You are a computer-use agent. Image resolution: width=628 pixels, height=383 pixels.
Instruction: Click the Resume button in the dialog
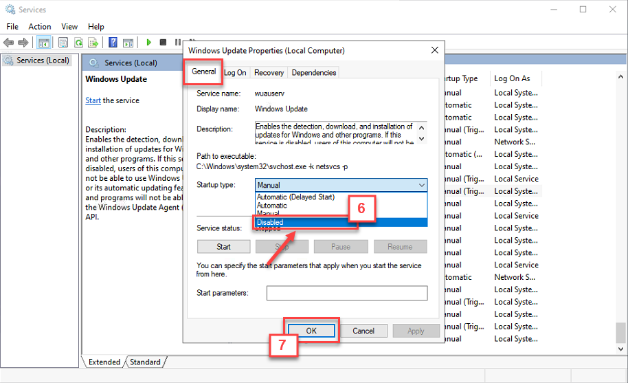[400, 247]
